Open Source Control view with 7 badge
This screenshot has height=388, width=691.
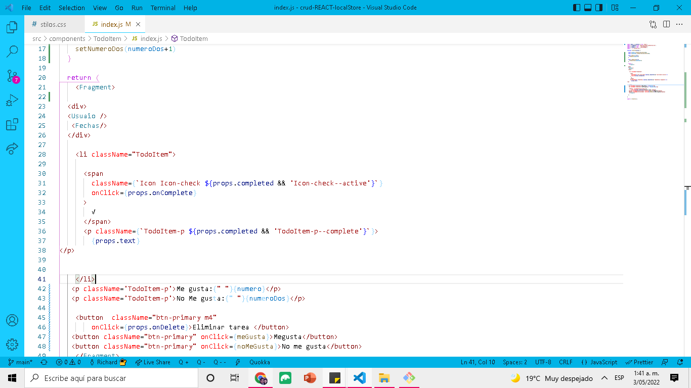[12, 76]
